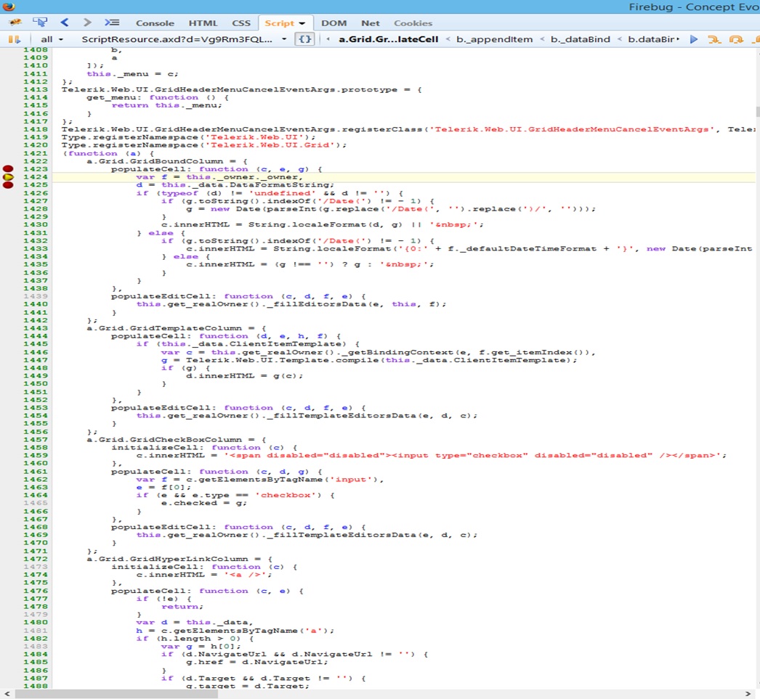
Task: Click 'populateEditCell' on line 1439
Action: (x=161, y=296)
